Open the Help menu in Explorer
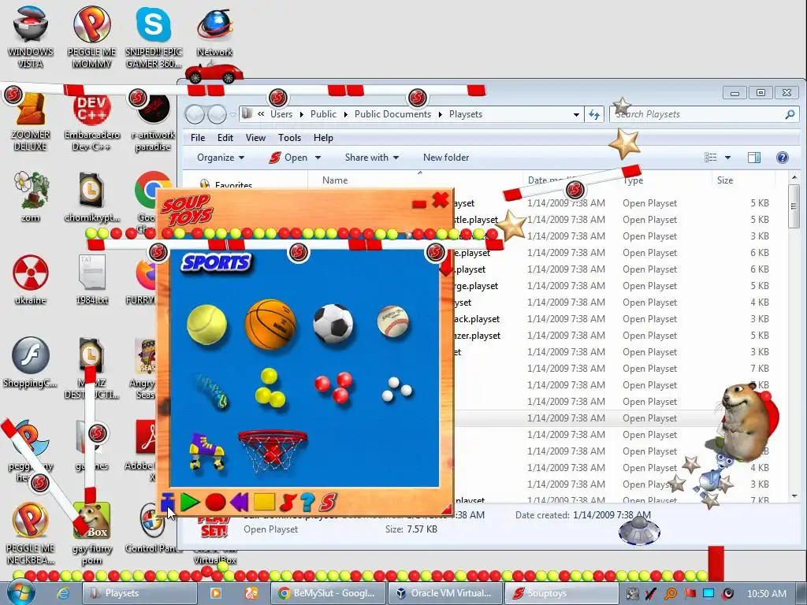Viewport: 807px width, 605px height. pyautogui.click(x=323, y=138)
